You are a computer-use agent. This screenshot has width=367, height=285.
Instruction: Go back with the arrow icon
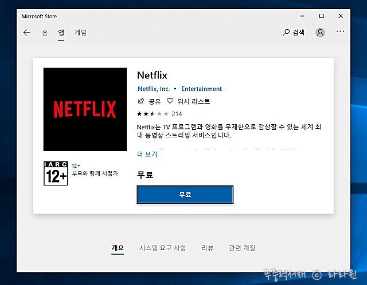[x=27, y=33]
